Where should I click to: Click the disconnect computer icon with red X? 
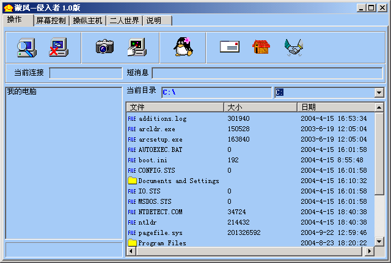58,47
